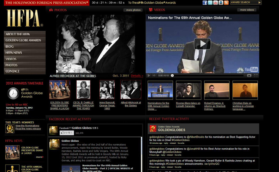
Task: Open Golden Globe Presenters Share a Laugh photo link
Action: [x=59, y=106]
